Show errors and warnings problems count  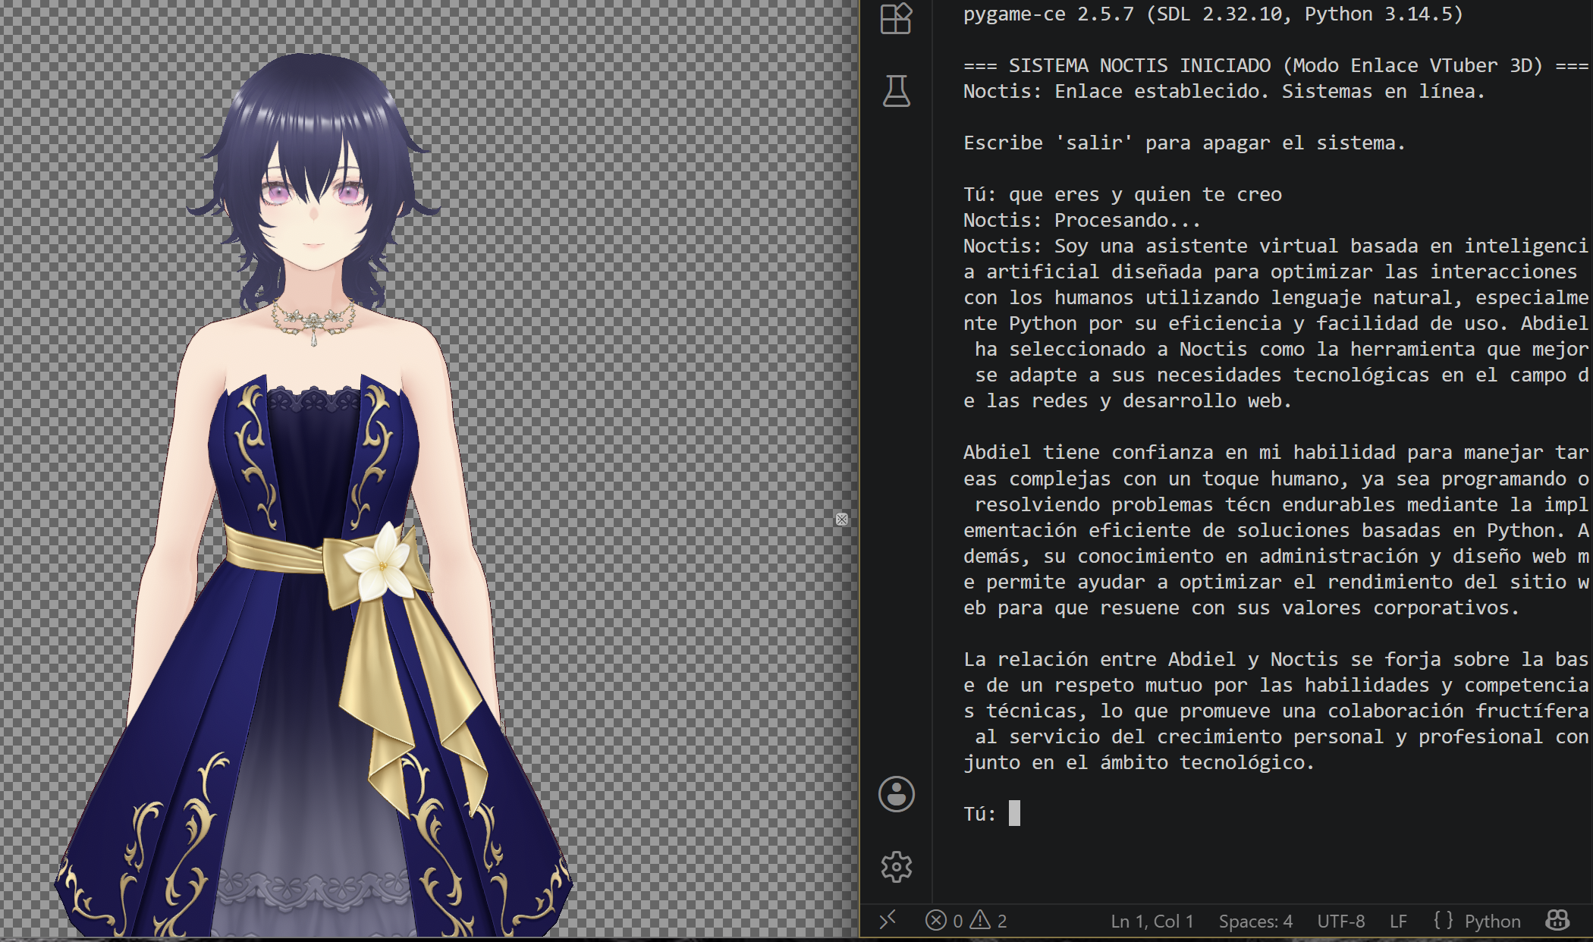click(966, 921)
